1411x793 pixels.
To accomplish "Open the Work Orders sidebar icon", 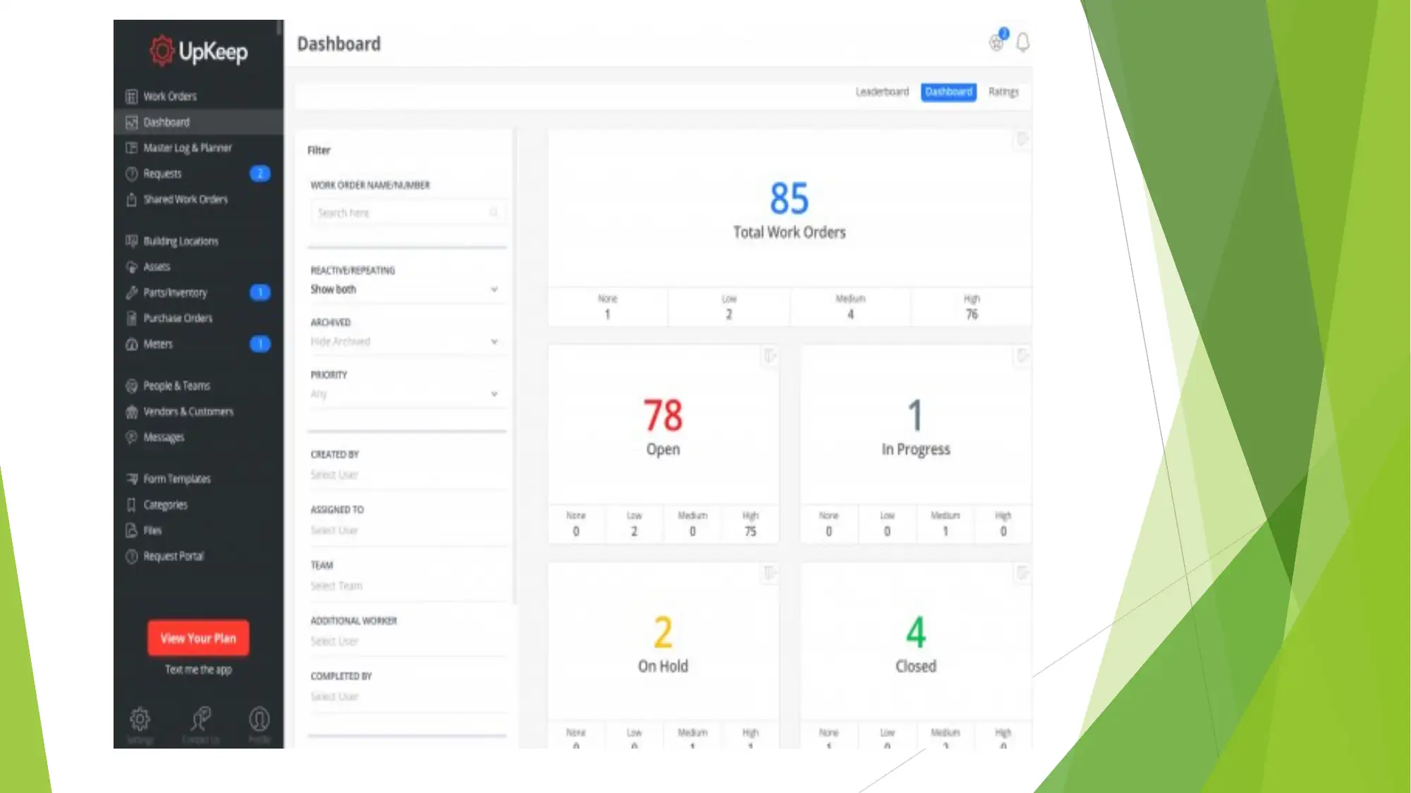I will (131, 97).
